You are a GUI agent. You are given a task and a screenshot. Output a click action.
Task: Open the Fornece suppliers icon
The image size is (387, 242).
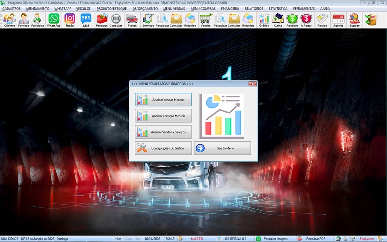(24, 20)
